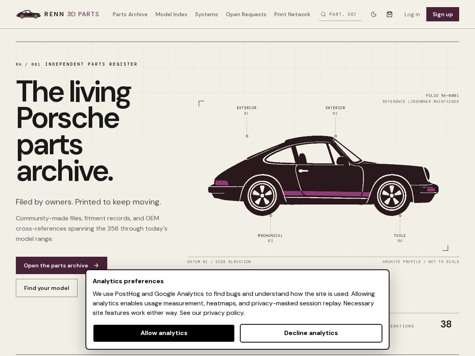The image size is (475, 356).
Task: Click the 'Analytics preferences' banner heading
Action: pos(128,281)
